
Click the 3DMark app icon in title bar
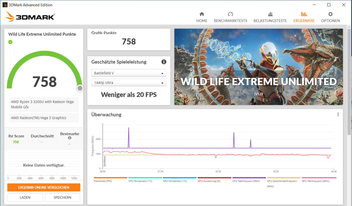5,5
